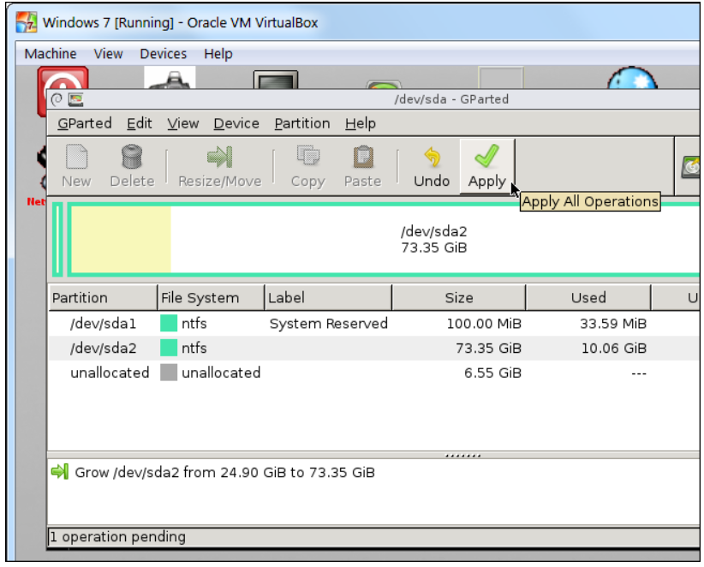
Task: Open VirtualBox Help menu
Action: pyautogui.click(x=218, y=54)
